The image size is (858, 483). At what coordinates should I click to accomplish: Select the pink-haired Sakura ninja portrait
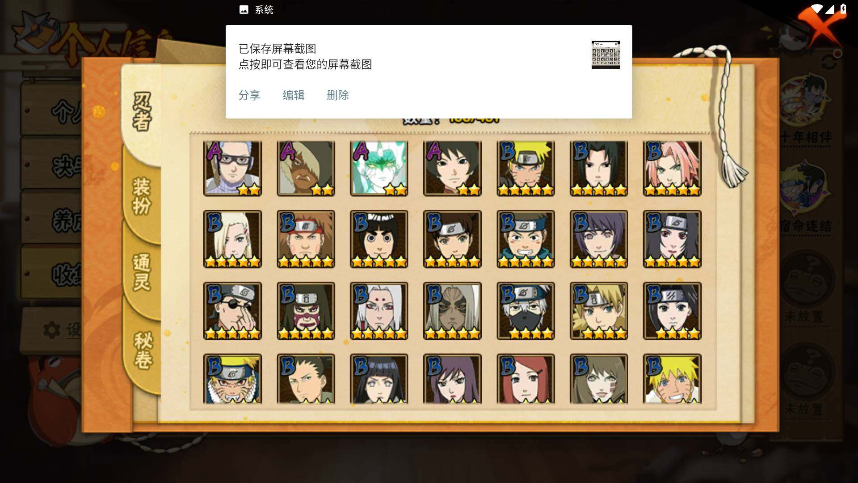point(672,168)
